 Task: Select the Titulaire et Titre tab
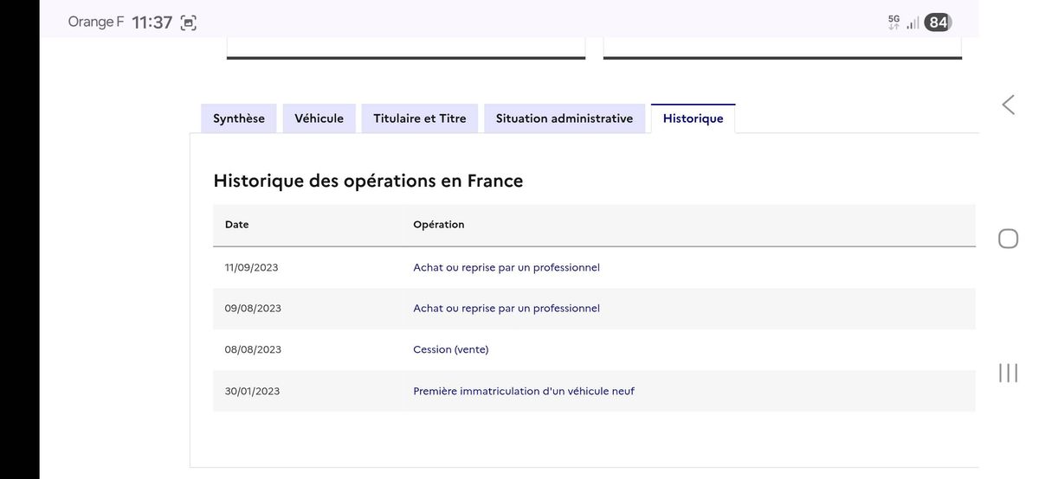pyautogui.click(x=420, y=118)
